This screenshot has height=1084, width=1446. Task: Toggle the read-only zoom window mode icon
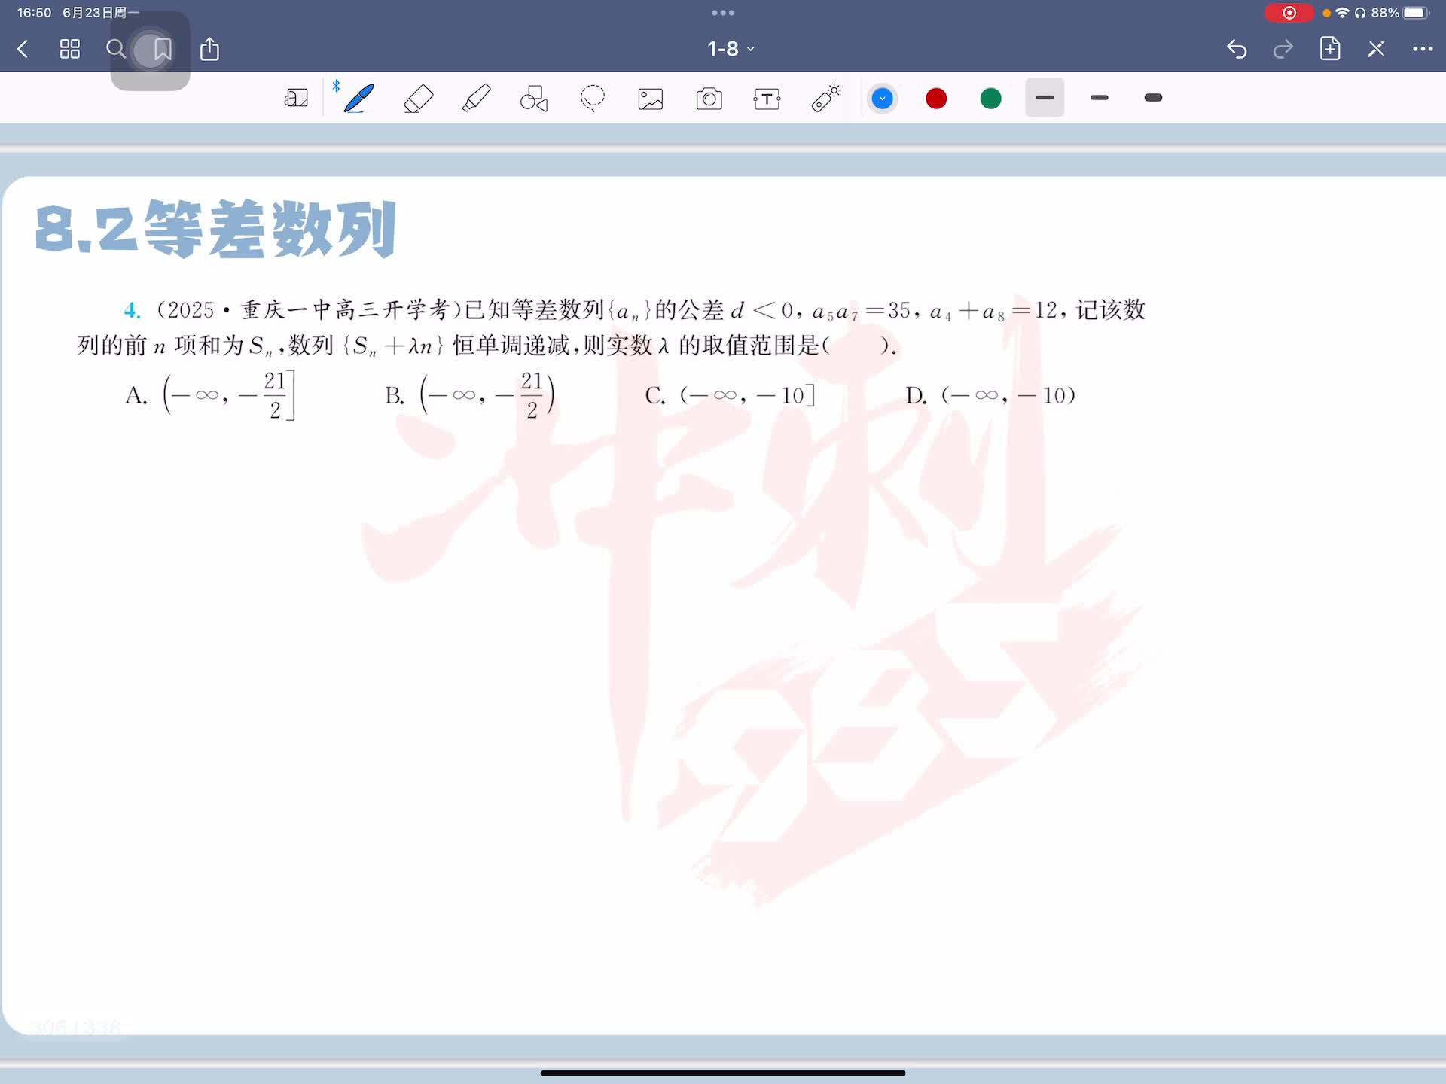coord(296,99)
